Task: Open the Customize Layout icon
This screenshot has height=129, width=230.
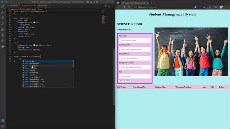Action: point(97,2)
